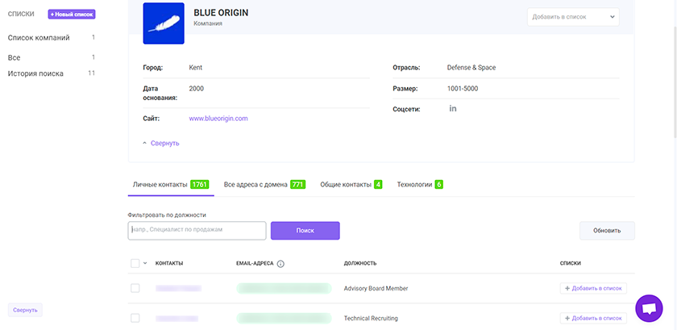Click blurred email in Advisory Board Member row

[x=284, y=289]
